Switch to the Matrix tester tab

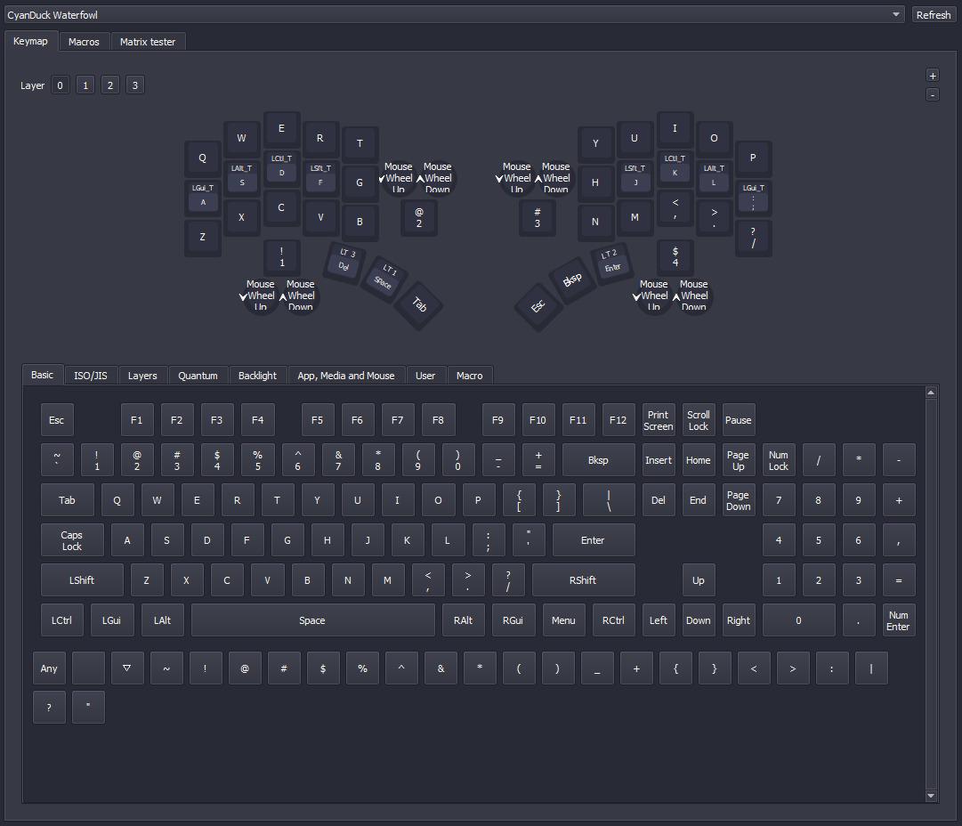148,42
